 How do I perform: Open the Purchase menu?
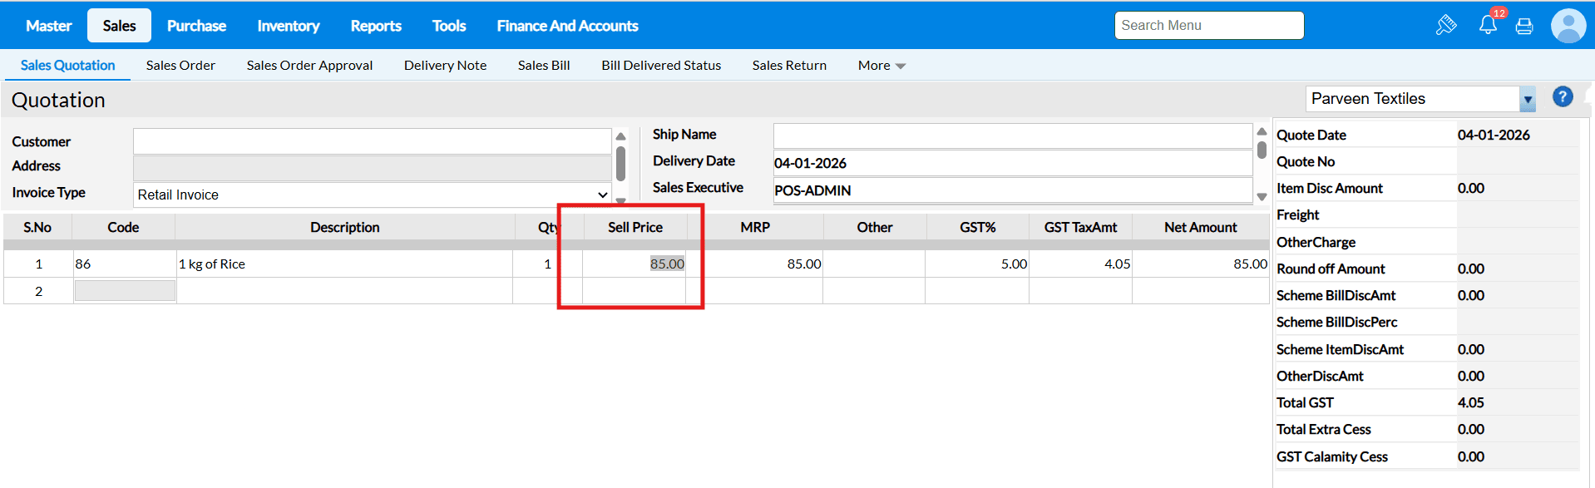pos(196,26)
